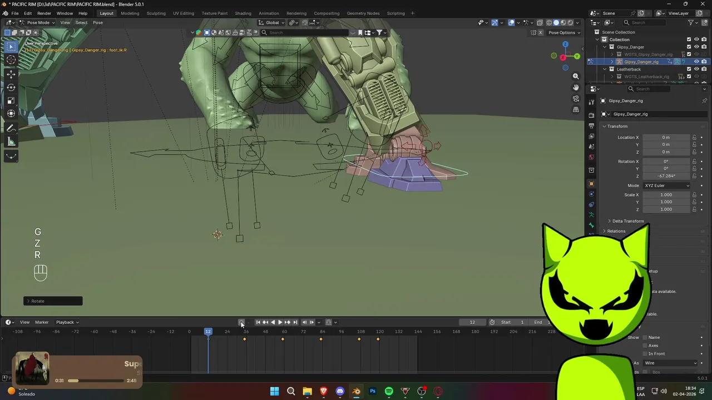The image size is (712, 400).
Task: Collapse the Transform panel
Action: pos(616,126)
